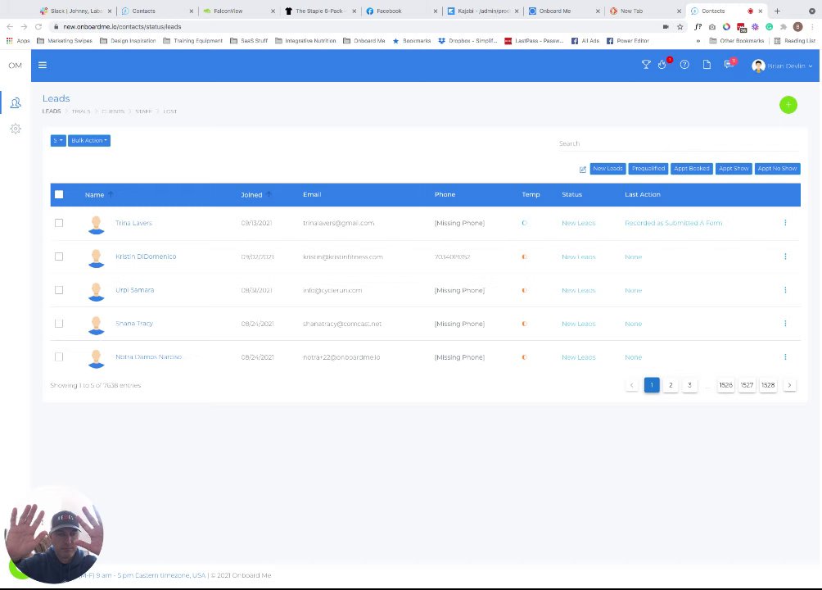Click the temp indicator for Urpi Samara
Screen dimensions: 822x590
524,290
